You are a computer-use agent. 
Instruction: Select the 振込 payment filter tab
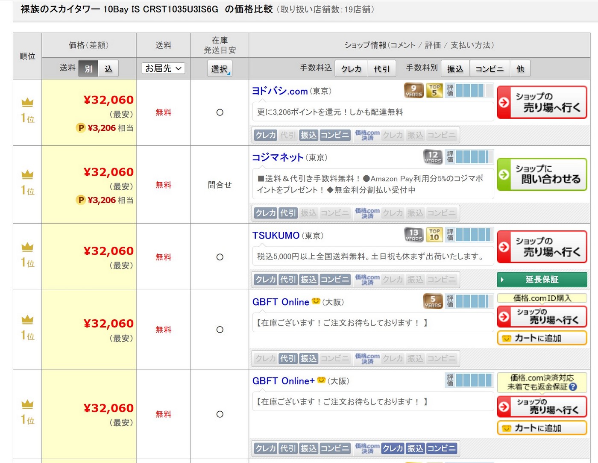point(455,69)
